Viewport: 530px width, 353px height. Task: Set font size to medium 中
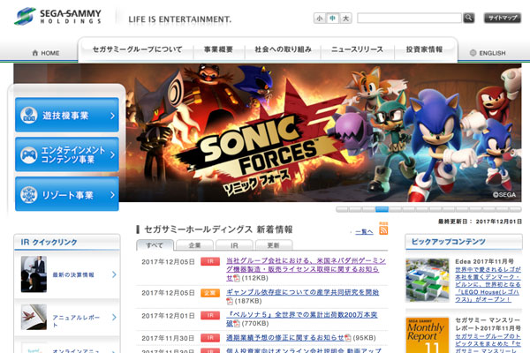click(333, 18)
